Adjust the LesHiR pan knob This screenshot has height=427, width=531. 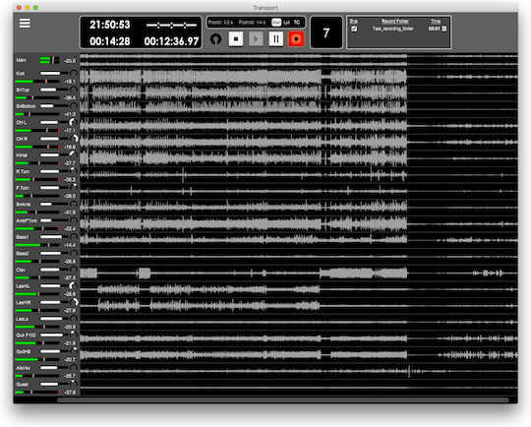point(73,302)
